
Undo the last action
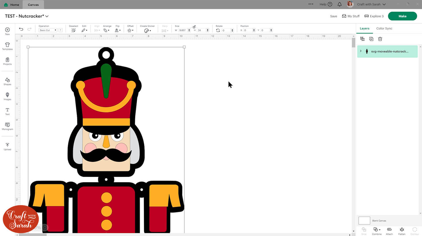click(21, 29)
